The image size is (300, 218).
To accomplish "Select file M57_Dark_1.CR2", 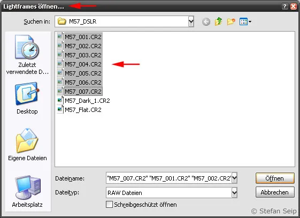I will tap(83, 101).
